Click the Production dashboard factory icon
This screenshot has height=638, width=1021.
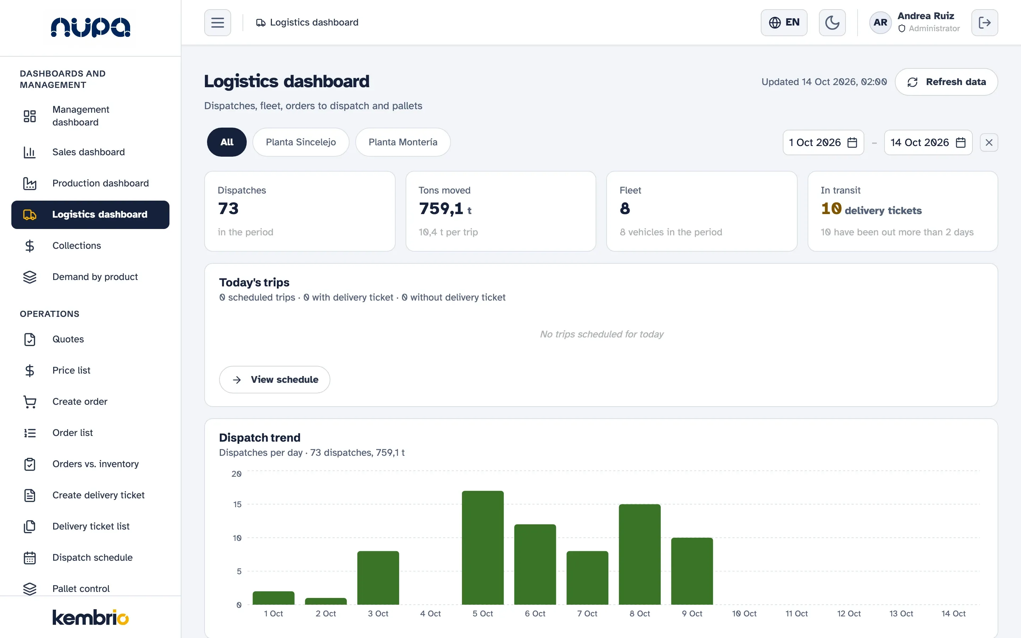(29, 183)
